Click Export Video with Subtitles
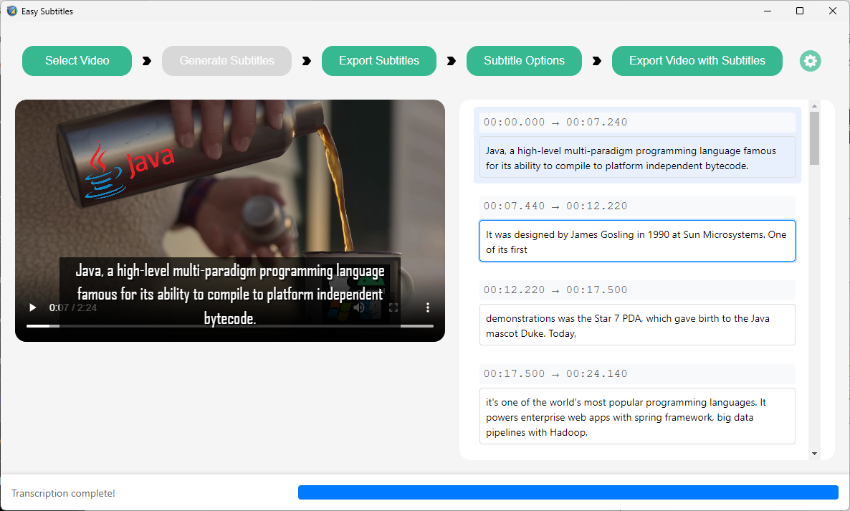Viewport: 850px width, 511px height. 697,61
